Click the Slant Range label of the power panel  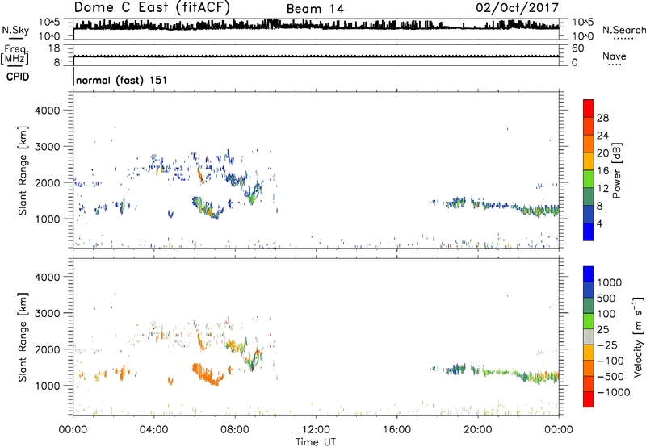click(23, 170)
